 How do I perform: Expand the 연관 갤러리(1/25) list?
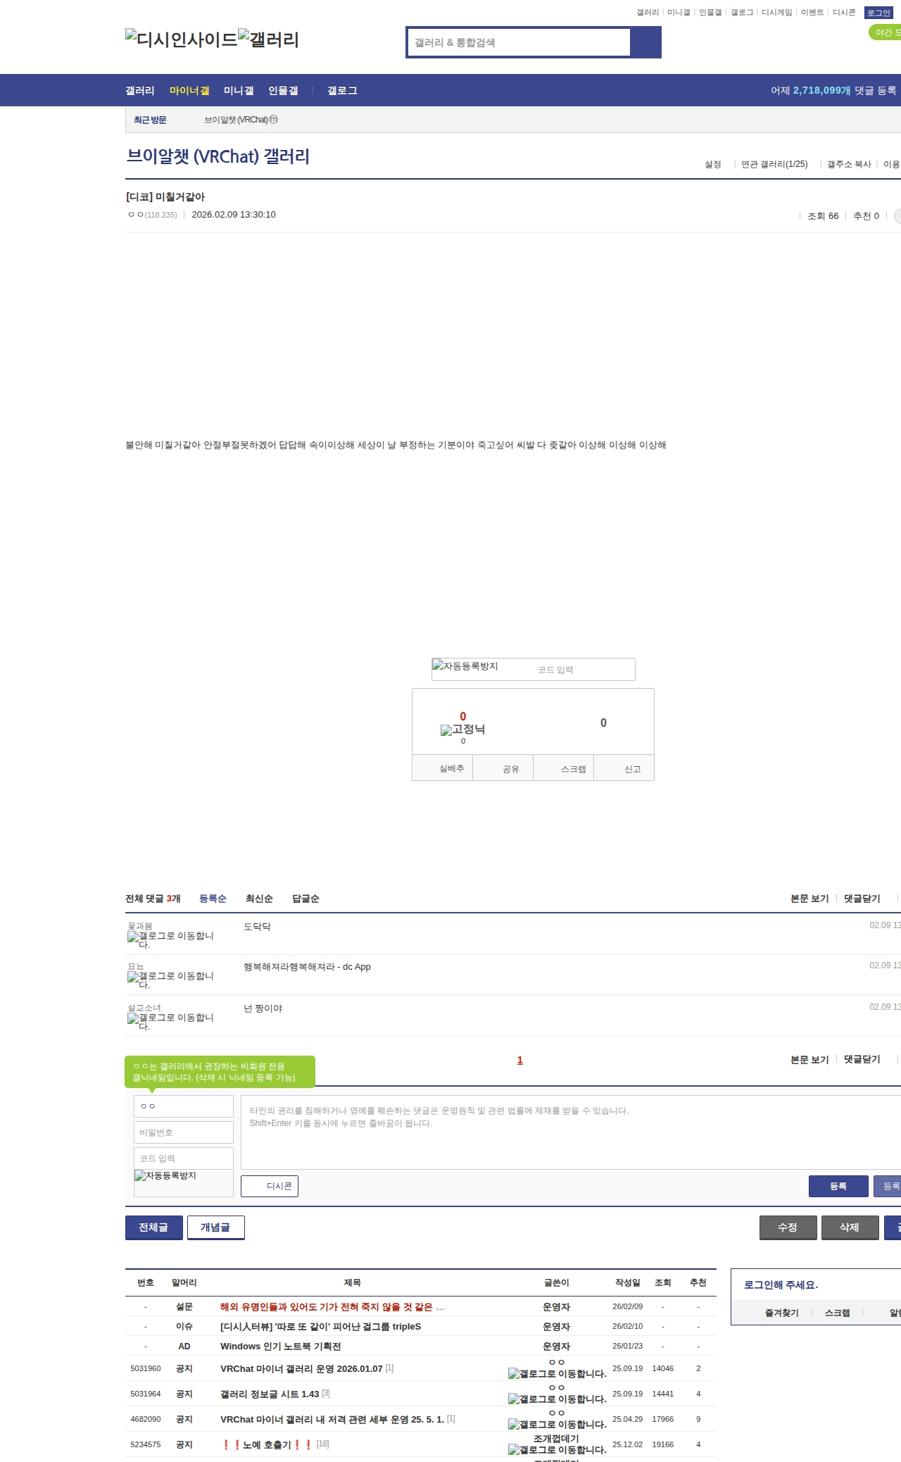(774, 164)
